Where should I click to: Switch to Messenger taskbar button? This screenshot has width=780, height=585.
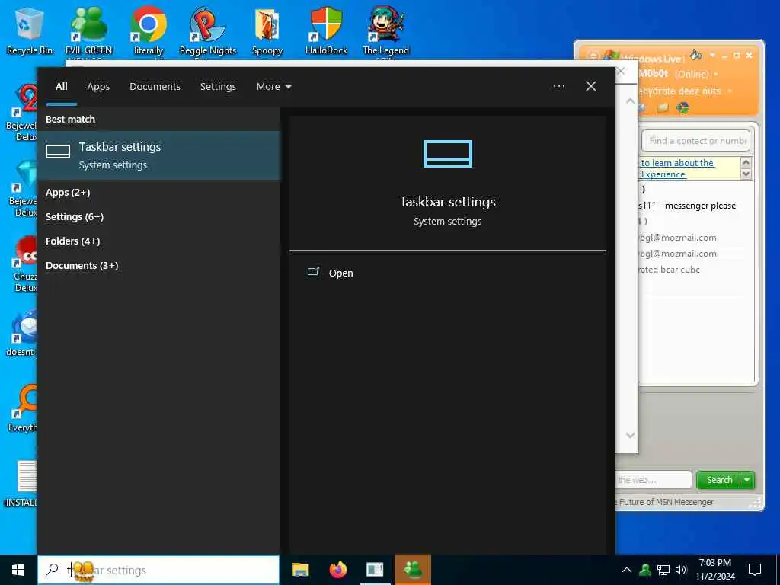pyautogui.click(x=412, y=570)
